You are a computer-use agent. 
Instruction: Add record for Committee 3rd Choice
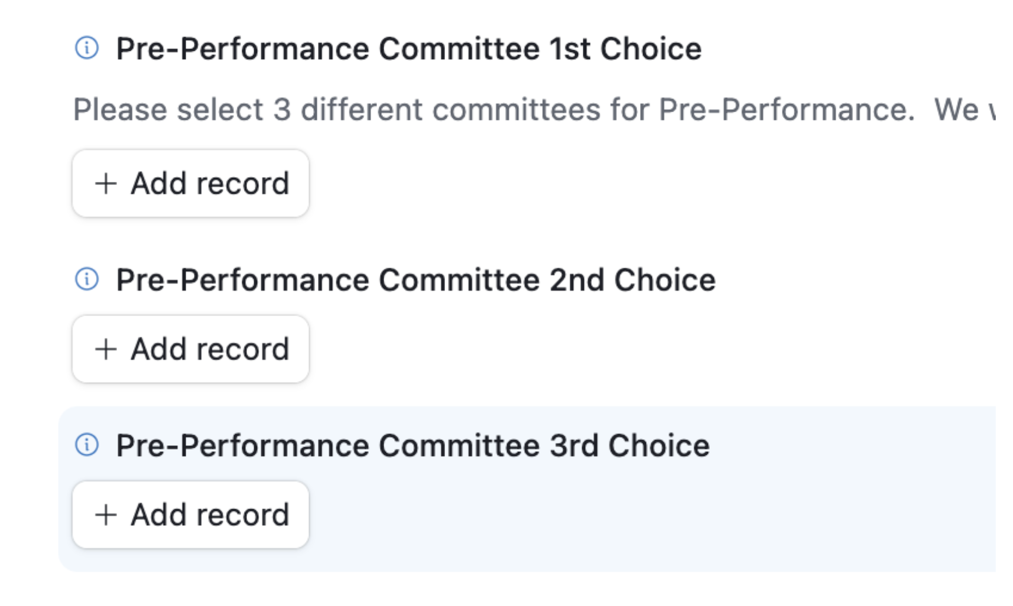[x=190, y=515]
